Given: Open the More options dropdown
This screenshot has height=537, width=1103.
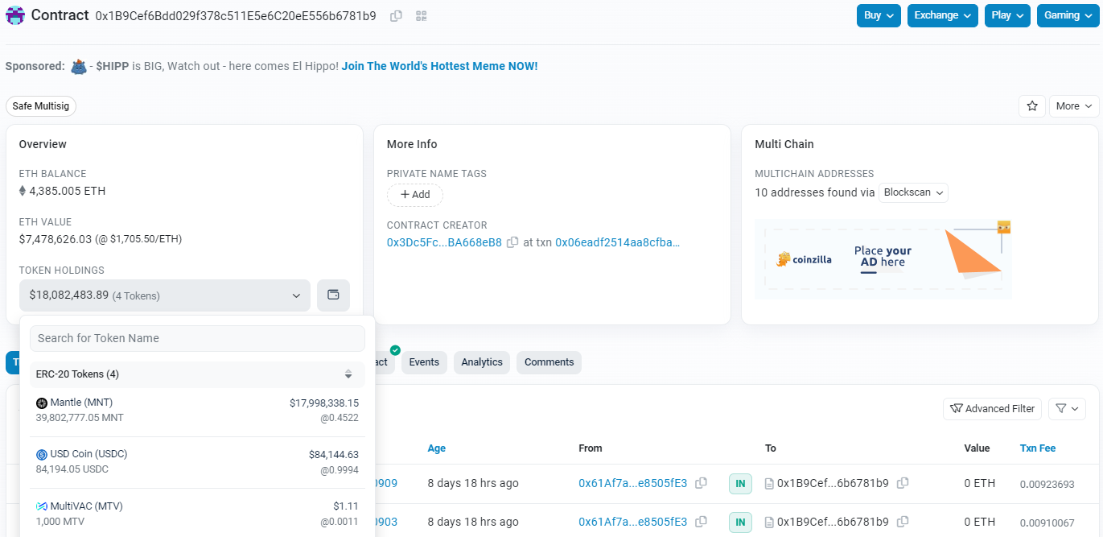Looking at the screenshot, I should click(x=1073, y=105).
